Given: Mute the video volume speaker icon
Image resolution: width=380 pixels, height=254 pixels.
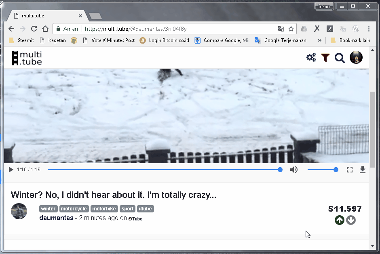Looking at the screenshot, I should [294, 170].
